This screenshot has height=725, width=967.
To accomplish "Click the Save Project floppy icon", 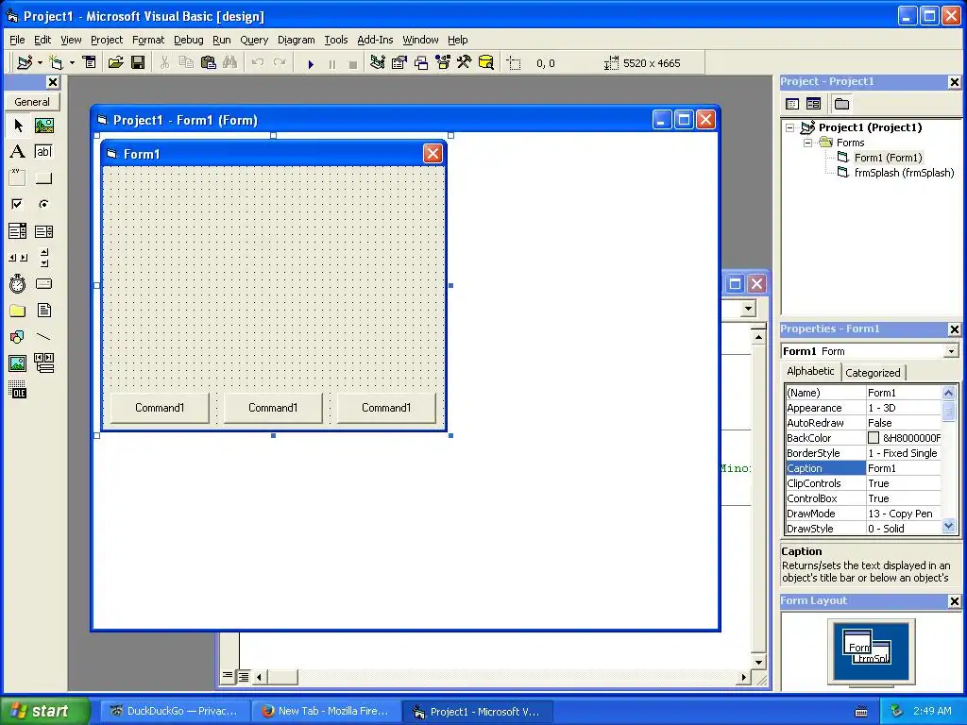I will (x=138, y=63).
